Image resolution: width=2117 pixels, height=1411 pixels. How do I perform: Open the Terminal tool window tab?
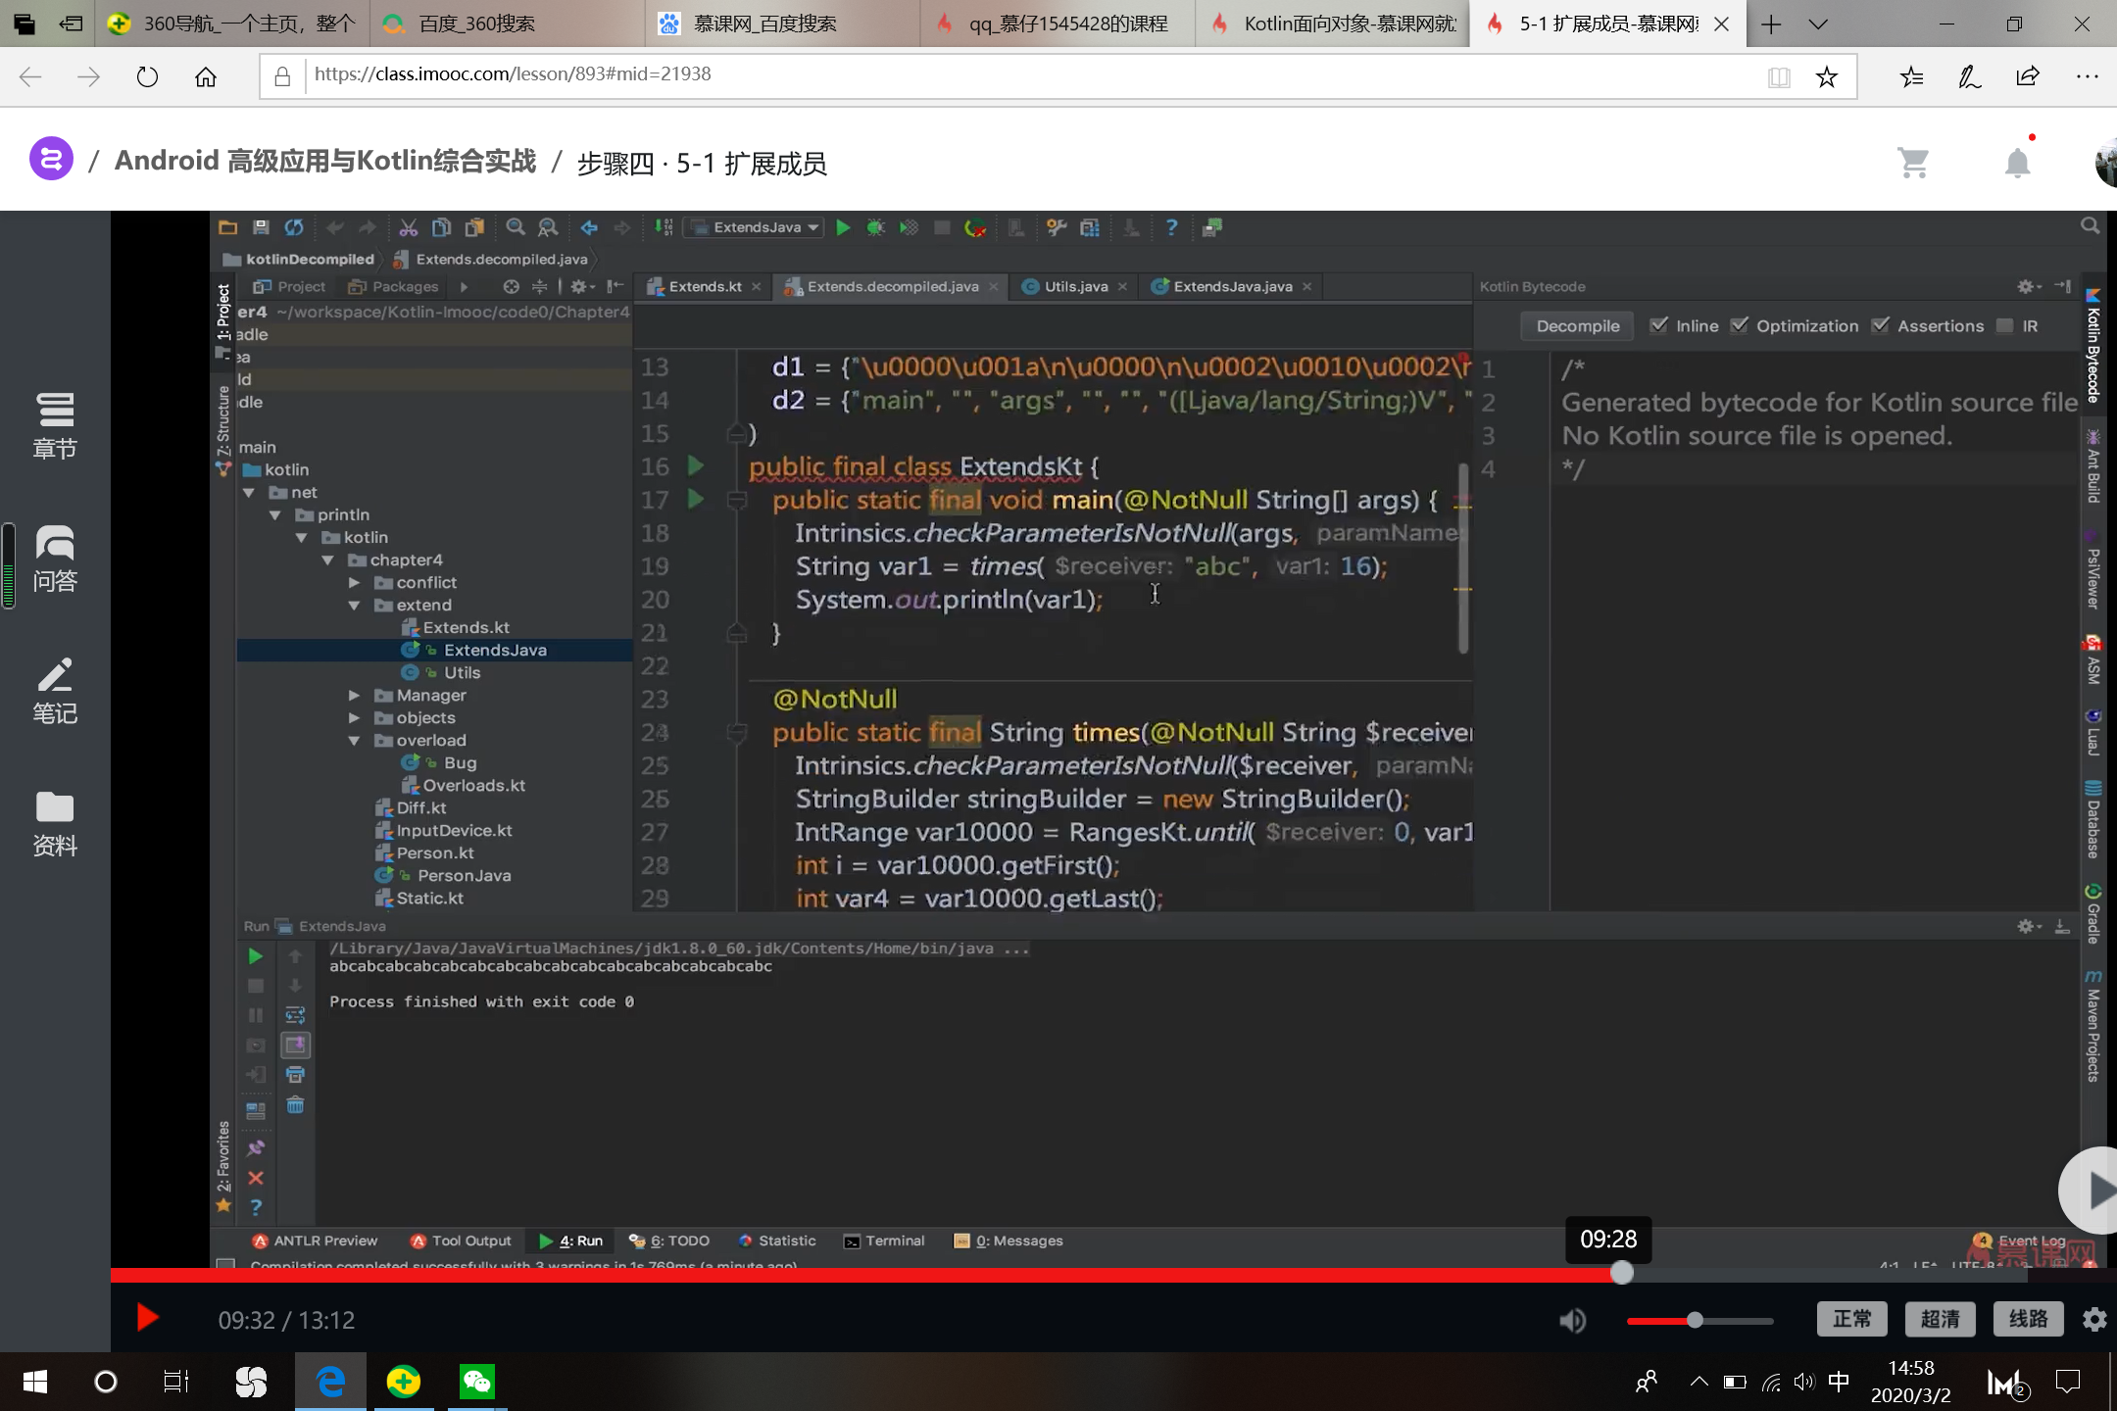tap(884, 1241)
